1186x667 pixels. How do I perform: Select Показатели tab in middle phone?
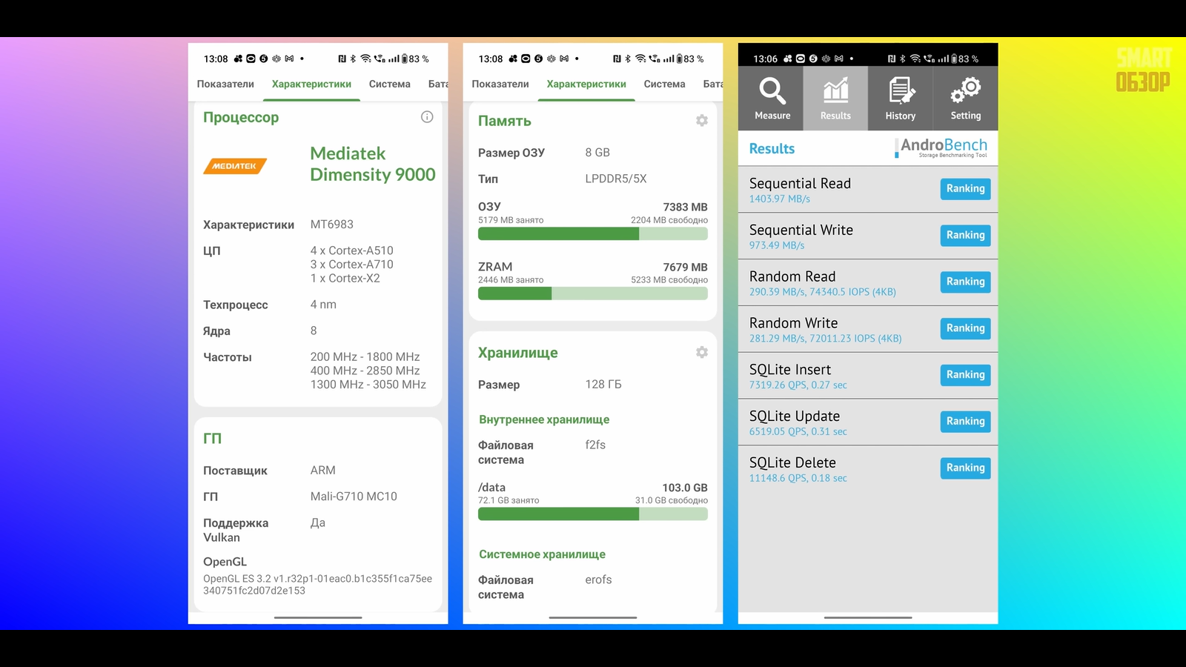500,84
